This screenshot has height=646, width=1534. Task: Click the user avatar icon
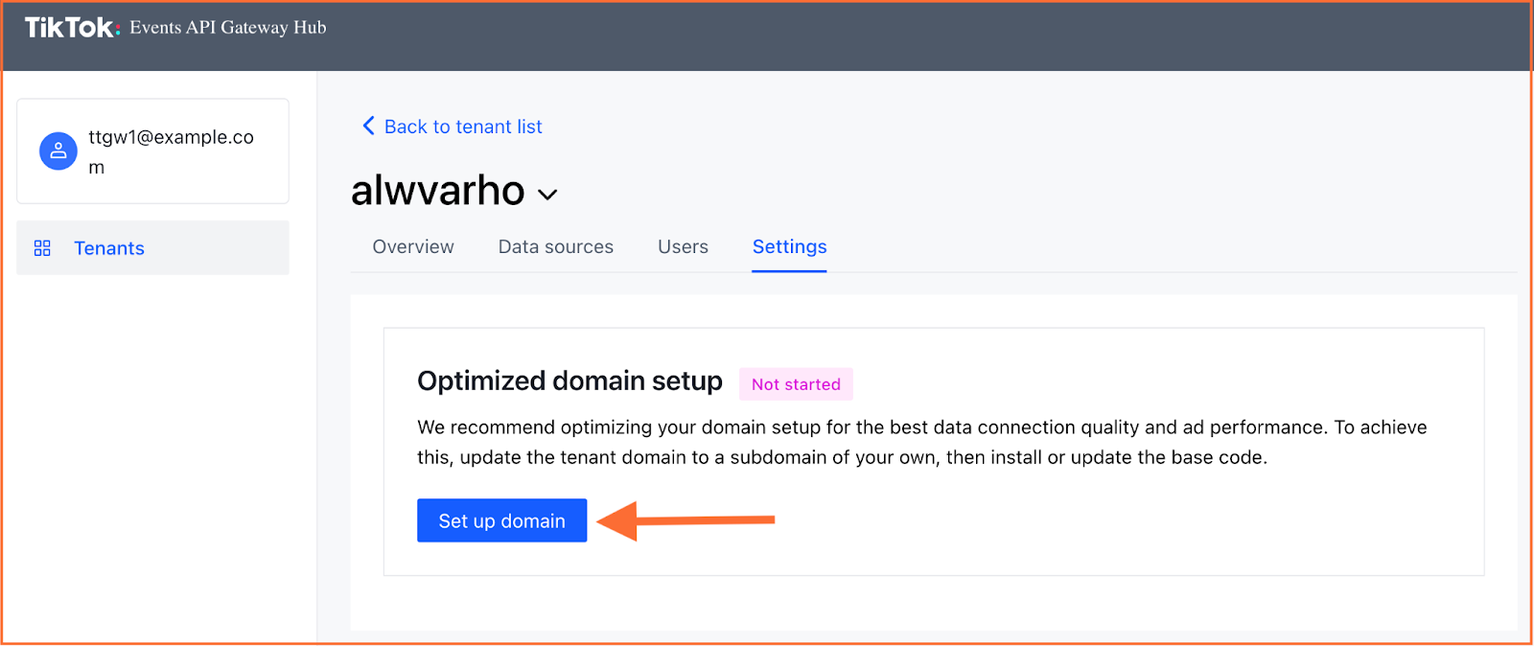[x=58, y=151]
